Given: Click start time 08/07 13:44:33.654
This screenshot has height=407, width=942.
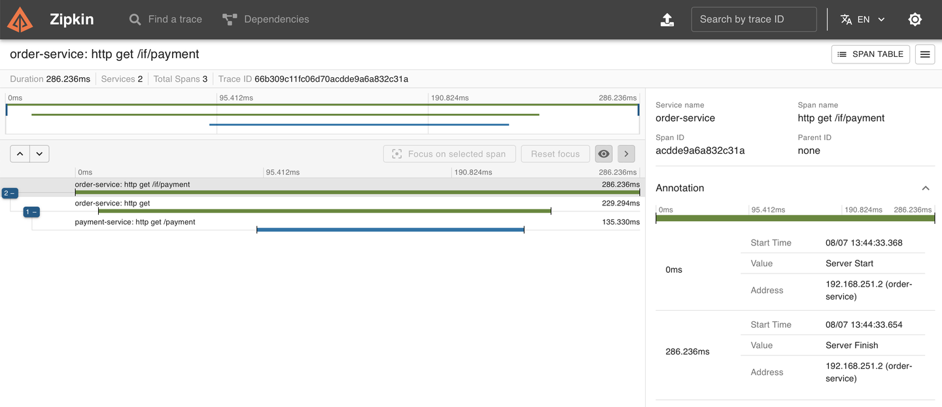Looking at the screenshot, I should point(864,325).
